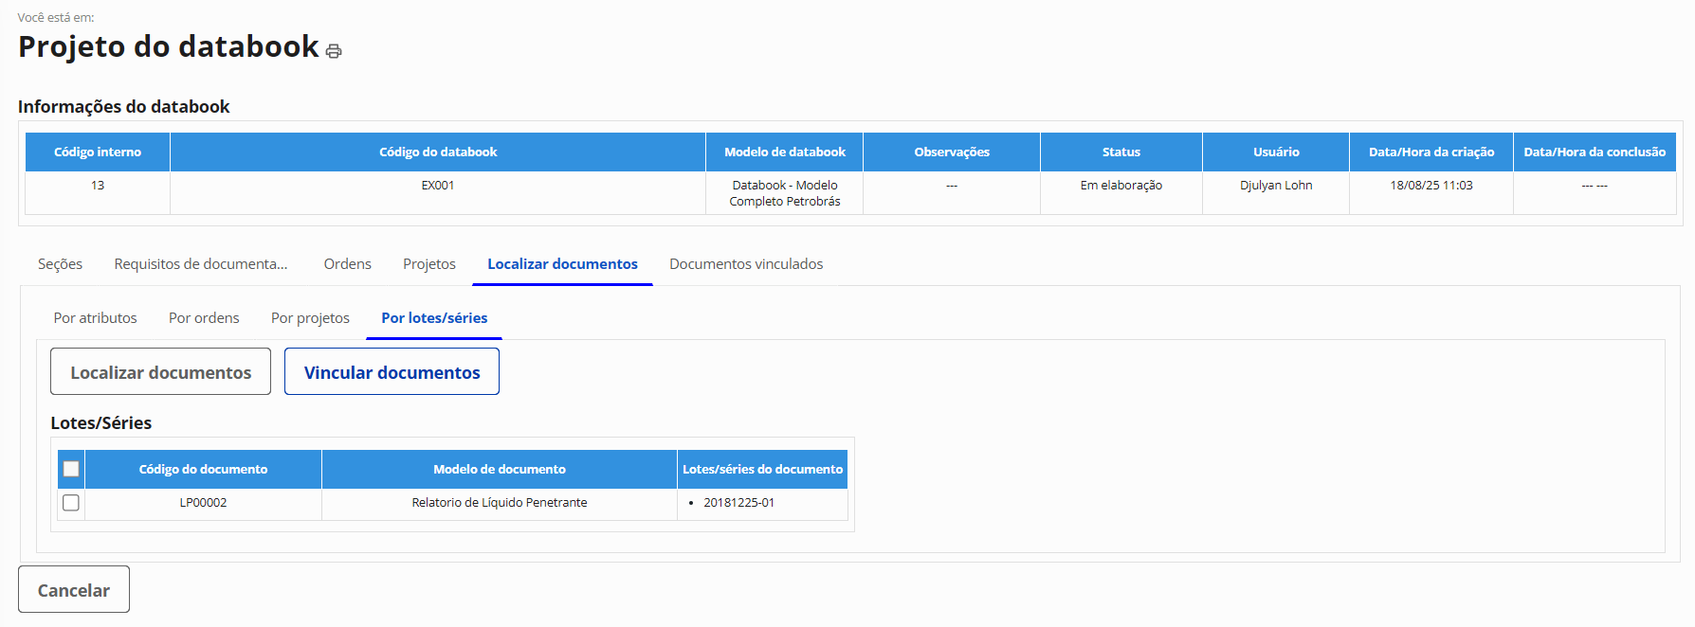Go to the Ordens tab
The width and height of the screenshot is (1695, 627).
click(347, 264)
